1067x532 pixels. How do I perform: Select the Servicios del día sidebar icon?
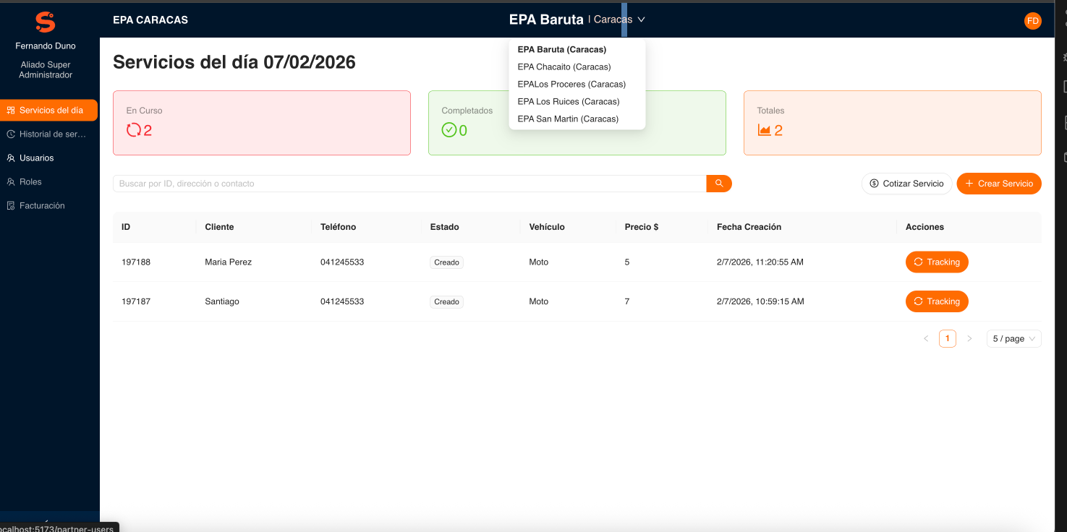coord(10,110)
